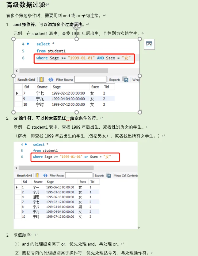198x256 pixels.
Task: Click Result Grid label in the AND example
Action: coord(26,80)
